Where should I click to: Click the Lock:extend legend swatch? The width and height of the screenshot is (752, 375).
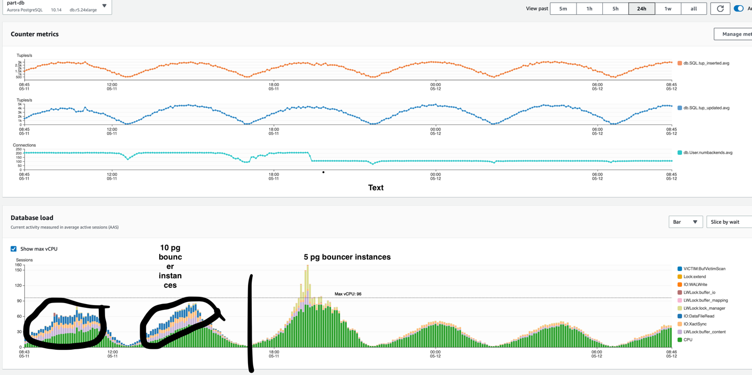tap(679, 277)
